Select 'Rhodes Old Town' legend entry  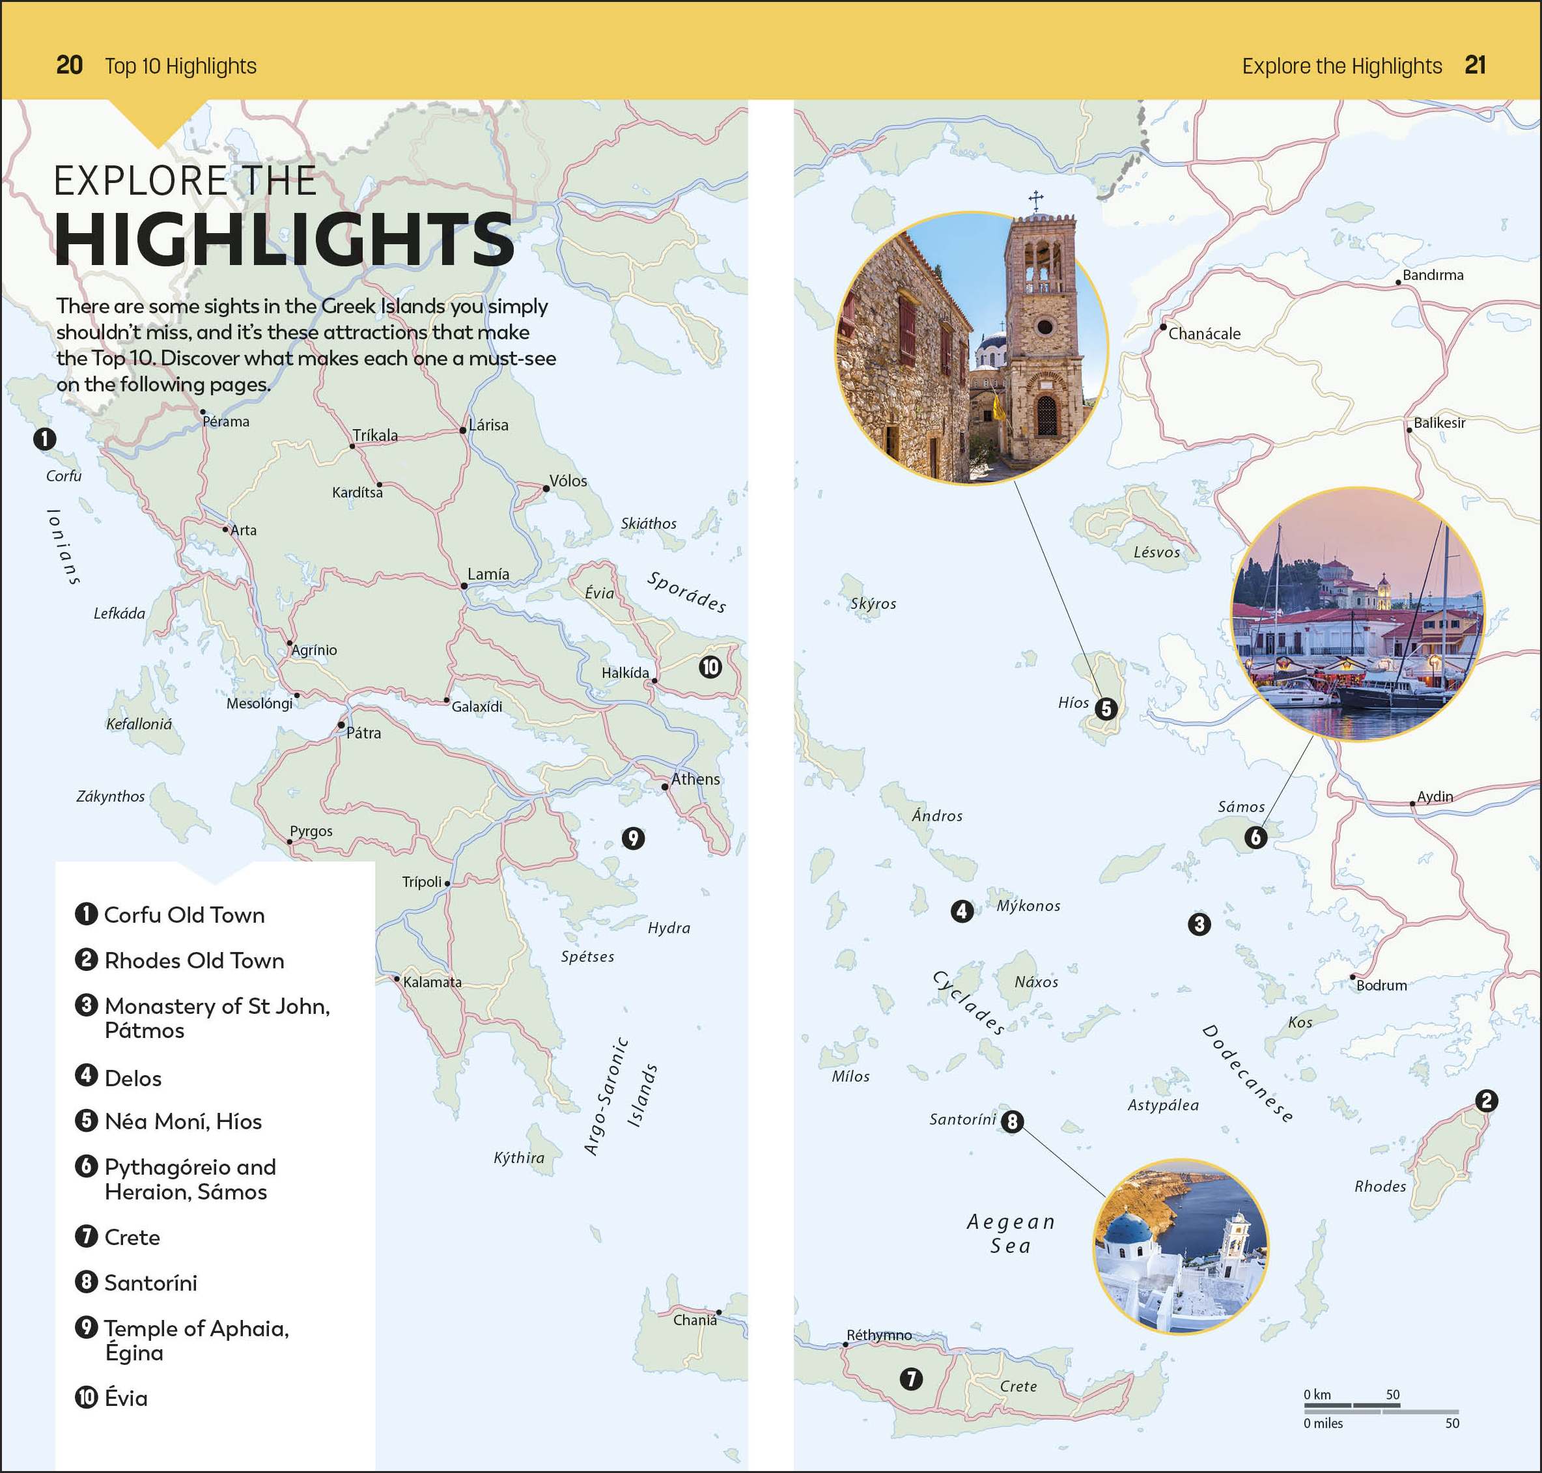pos(193,961)
